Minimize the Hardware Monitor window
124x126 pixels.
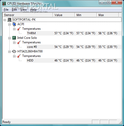pos(102,3)
